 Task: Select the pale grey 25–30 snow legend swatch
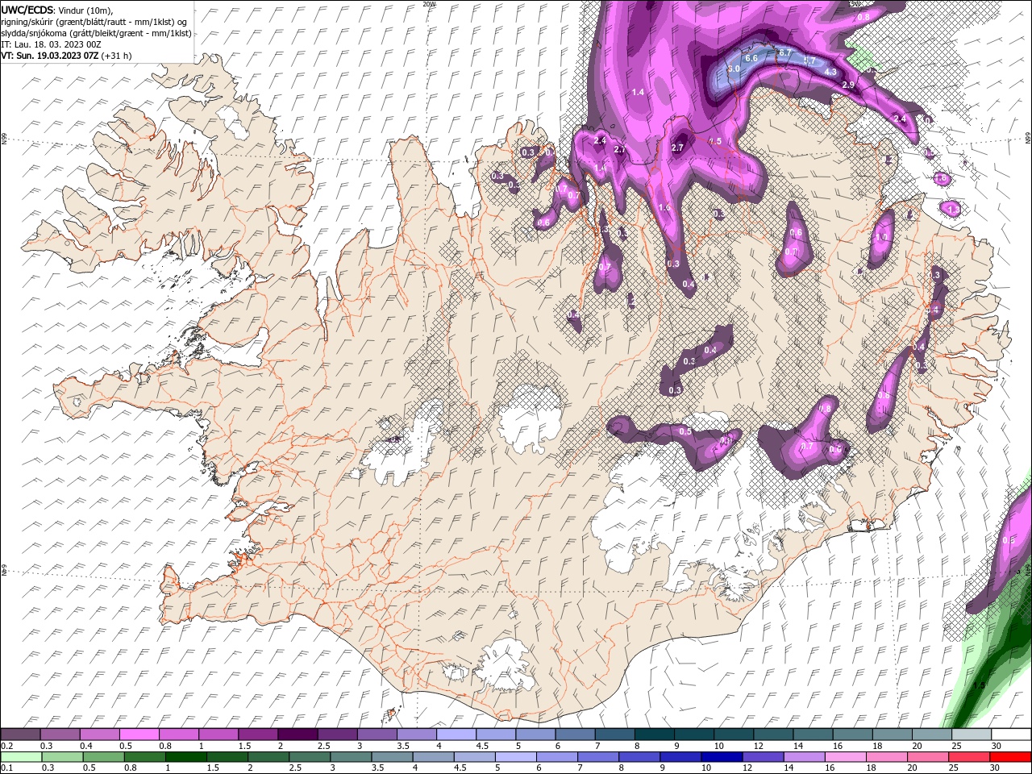click(972, 734)
